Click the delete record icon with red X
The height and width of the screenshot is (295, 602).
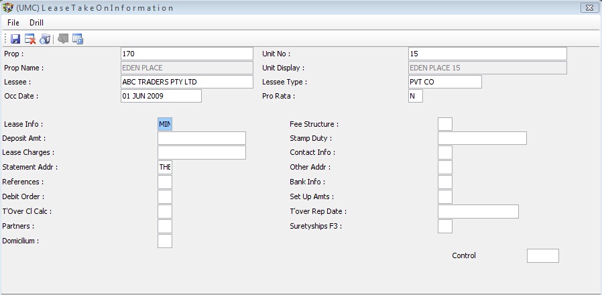tap(30, 39)
